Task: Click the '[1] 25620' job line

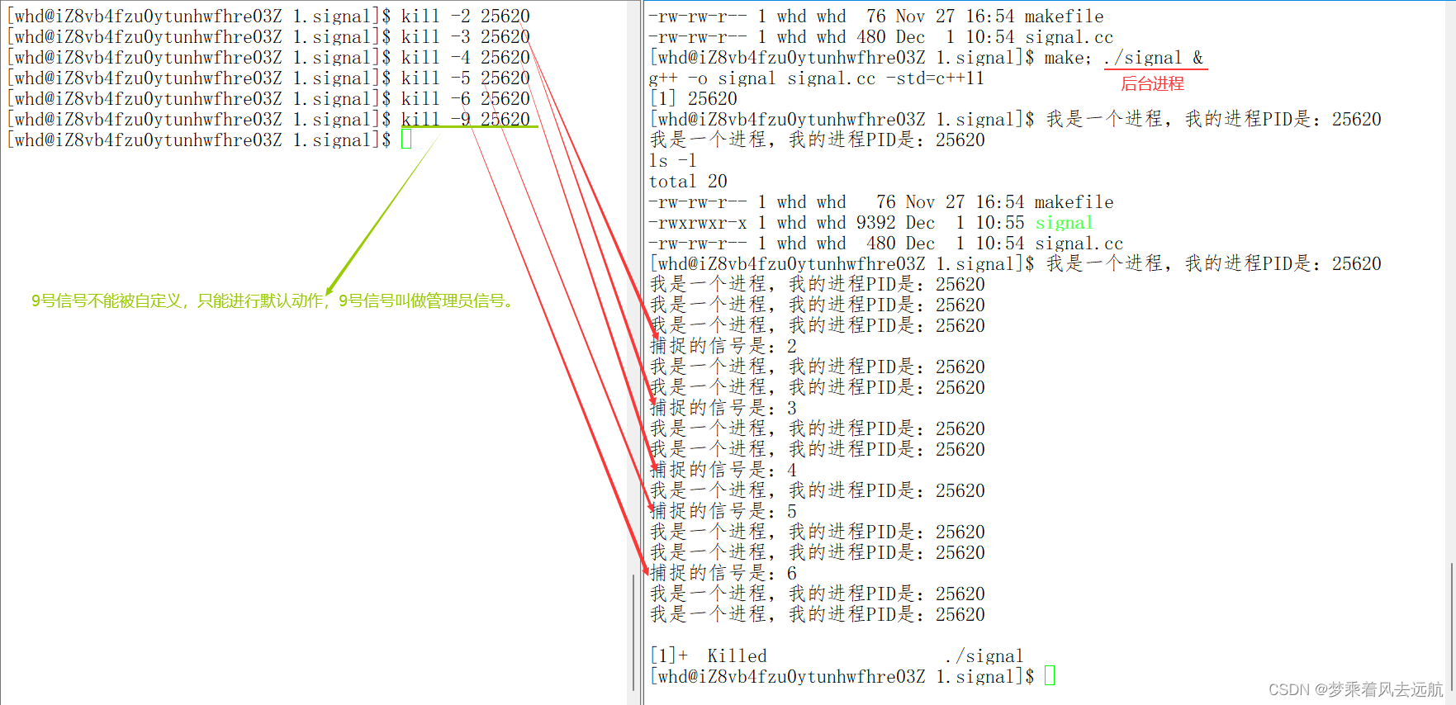Action: [693, 99]
